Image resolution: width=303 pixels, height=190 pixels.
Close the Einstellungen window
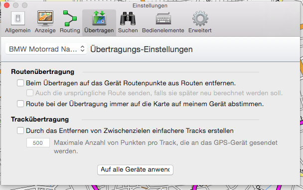(7, 5)
